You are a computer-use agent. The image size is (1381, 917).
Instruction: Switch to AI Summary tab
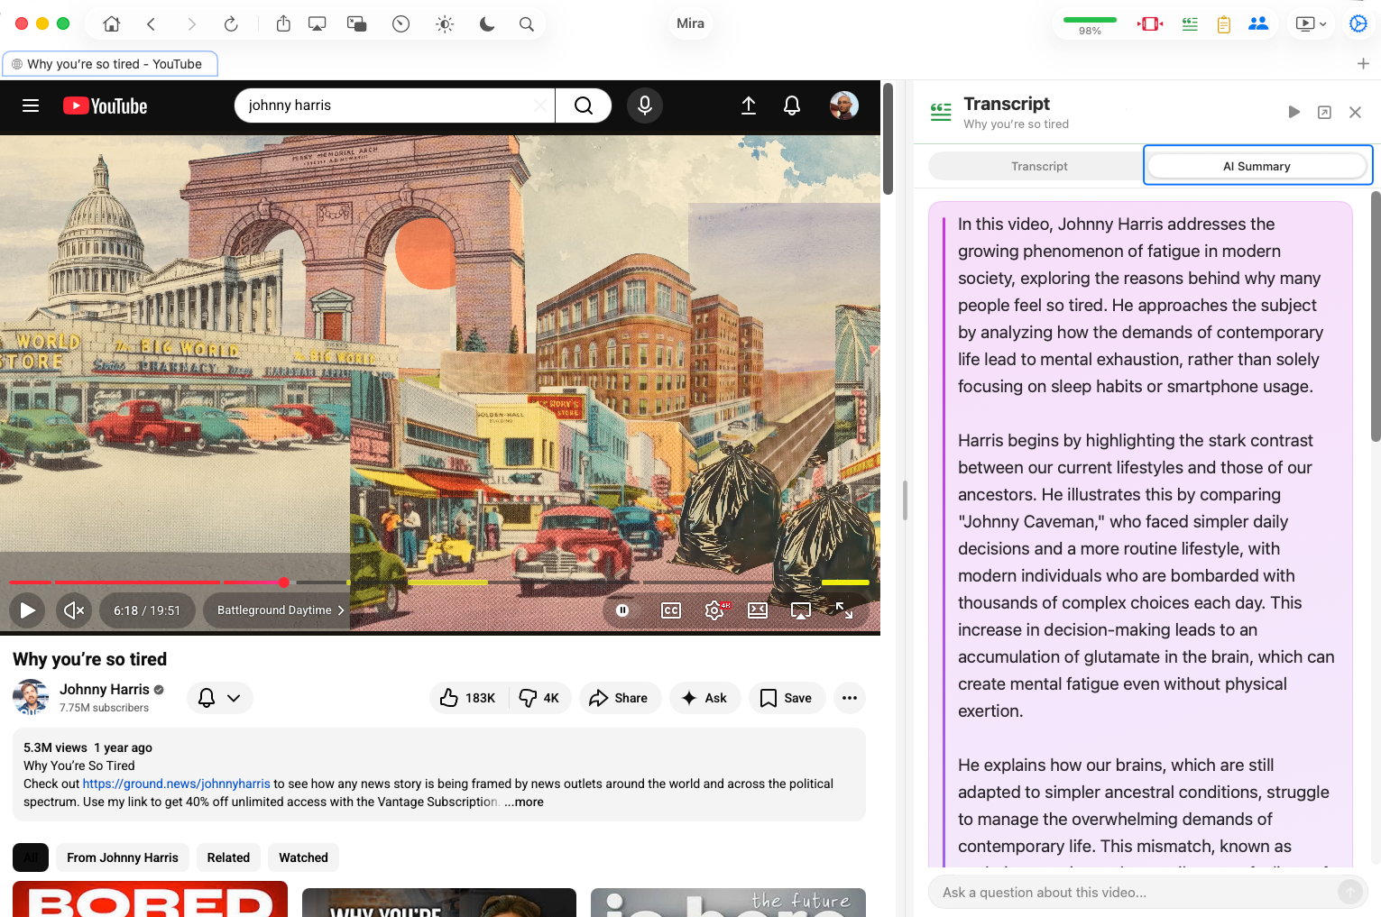[x=1257, y=166]
